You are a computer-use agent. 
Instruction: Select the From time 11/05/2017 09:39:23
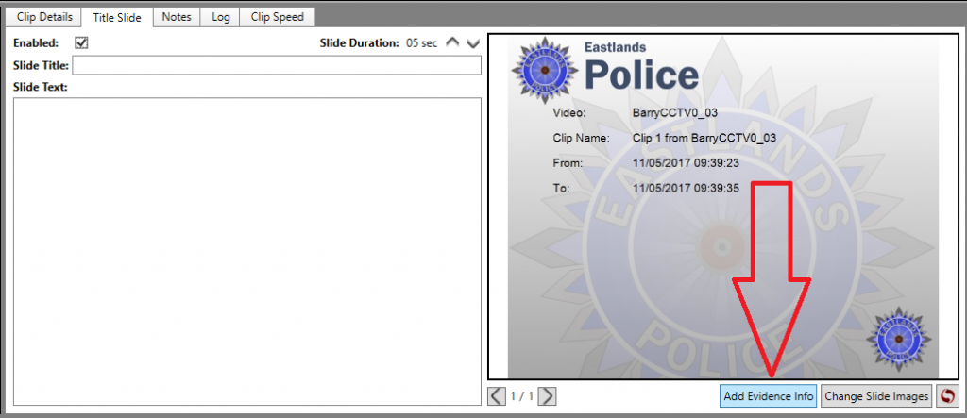pos(686,163)
